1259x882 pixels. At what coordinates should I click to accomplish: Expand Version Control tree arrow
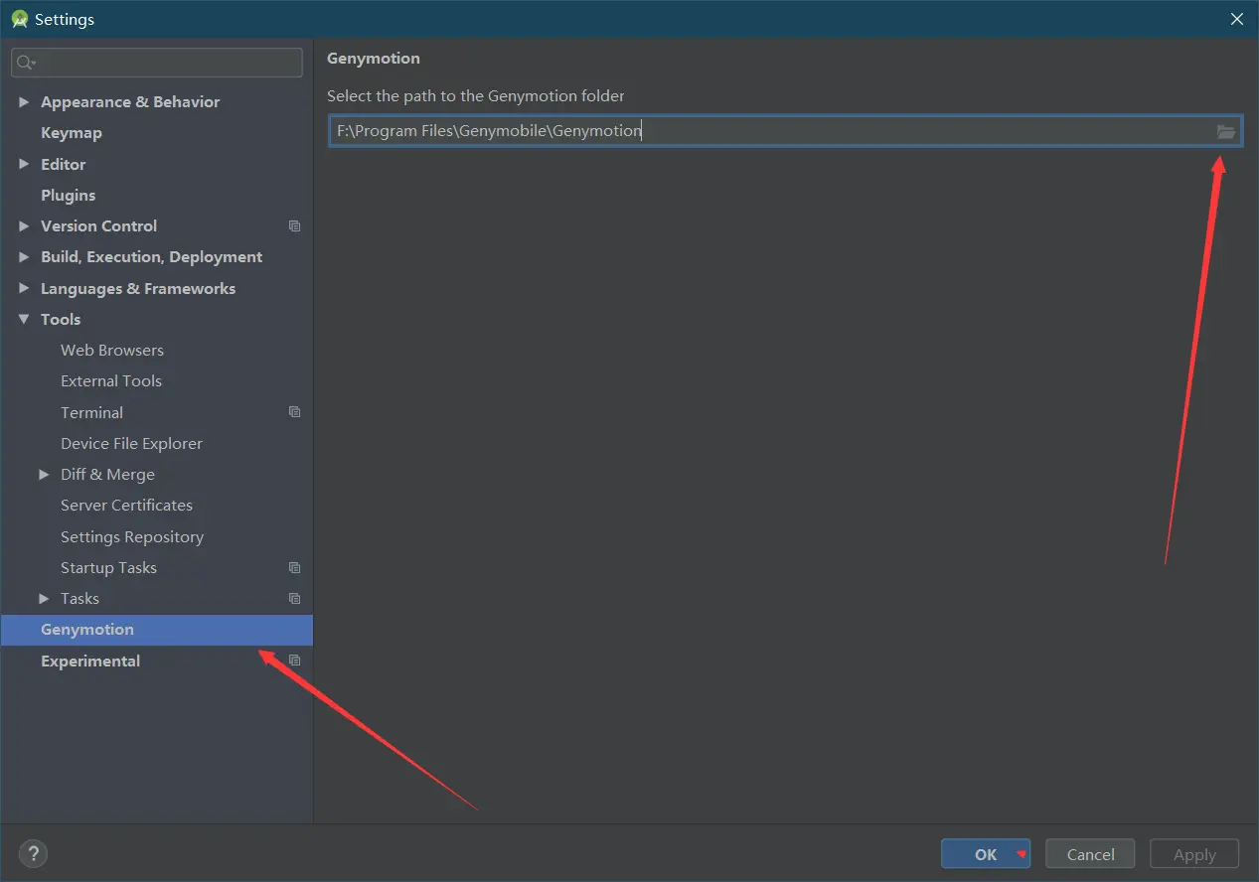[24, 226]
